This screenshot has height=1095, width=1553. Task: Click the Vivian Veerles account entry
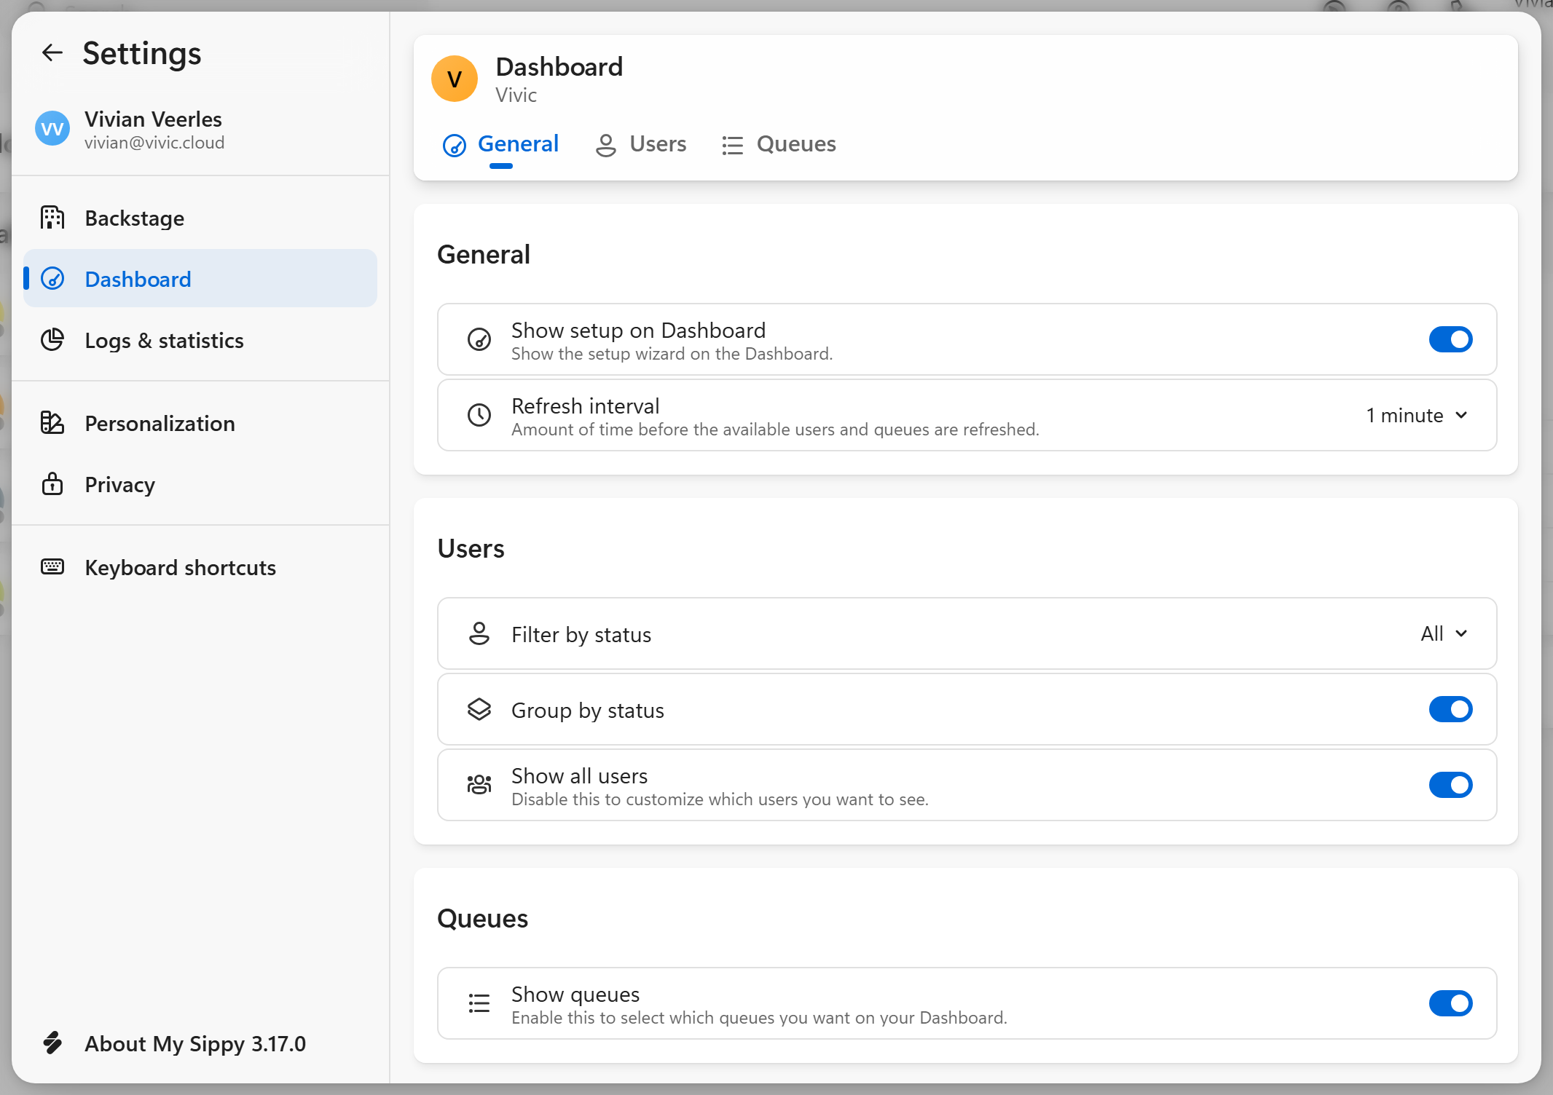click(153, 130)
